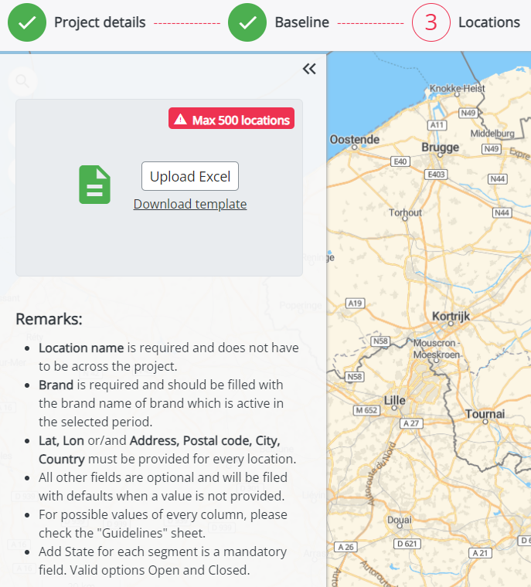Open the Baseline step label
Image resolution: width=531 pixels, height=587 pixels.
tap(302, 22)
